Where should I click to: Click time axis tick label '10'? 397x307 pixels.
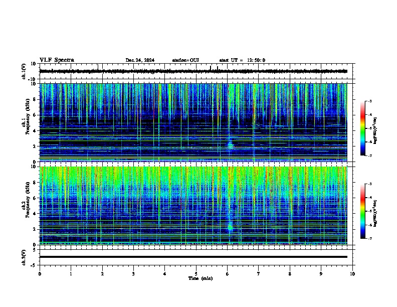[352, 274]
